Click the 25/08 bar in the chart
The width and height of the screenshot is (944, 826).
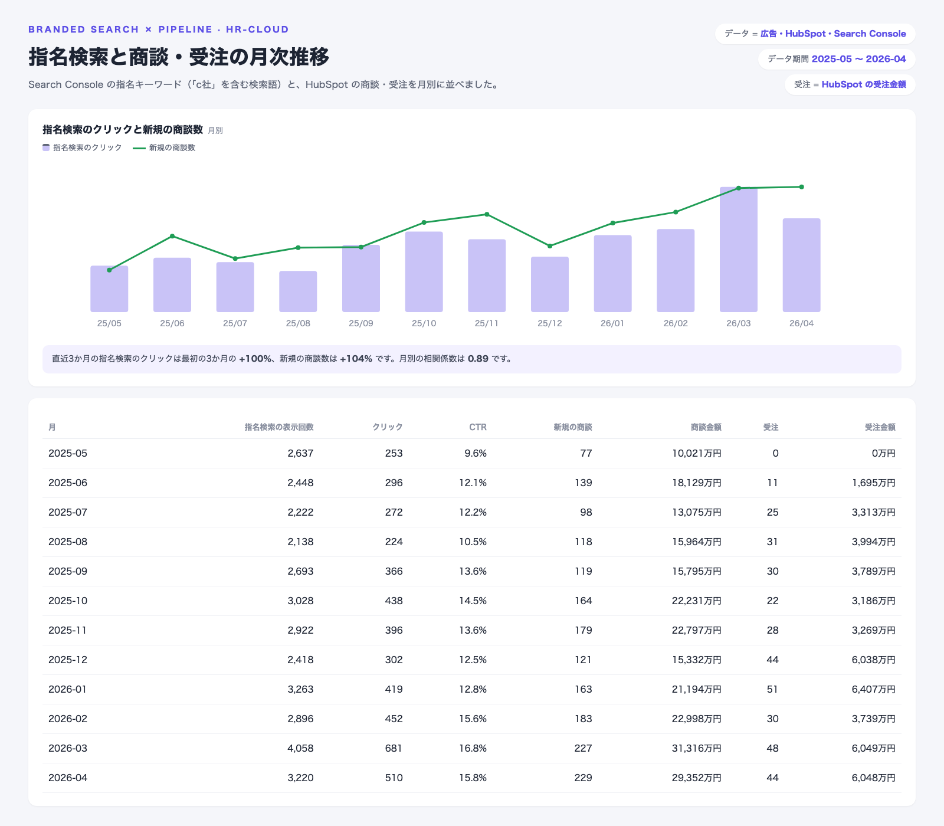pyautogui.click(x=298, y=291)
